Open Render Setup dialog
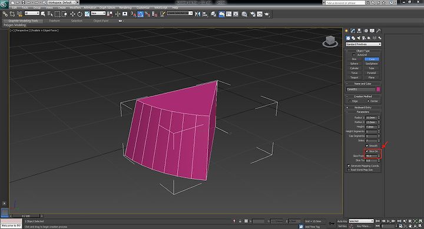Screen dimensions: 424x229 point(253,14)
